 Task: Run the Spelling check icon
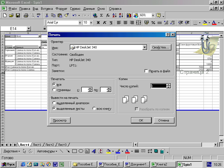39,15
